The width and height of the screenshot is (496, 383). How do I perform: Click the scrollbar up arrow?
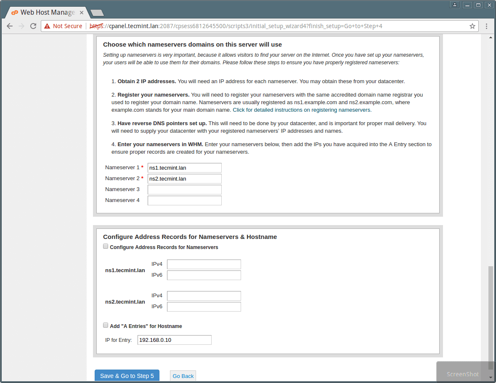491,37
